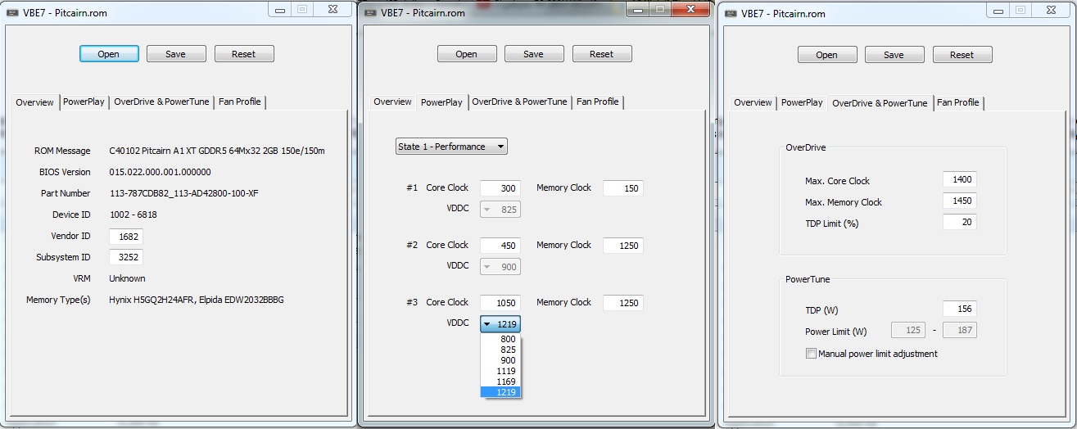1077x429 pixels.
Task: Click Save button in the left window
Action: point(176,54)
